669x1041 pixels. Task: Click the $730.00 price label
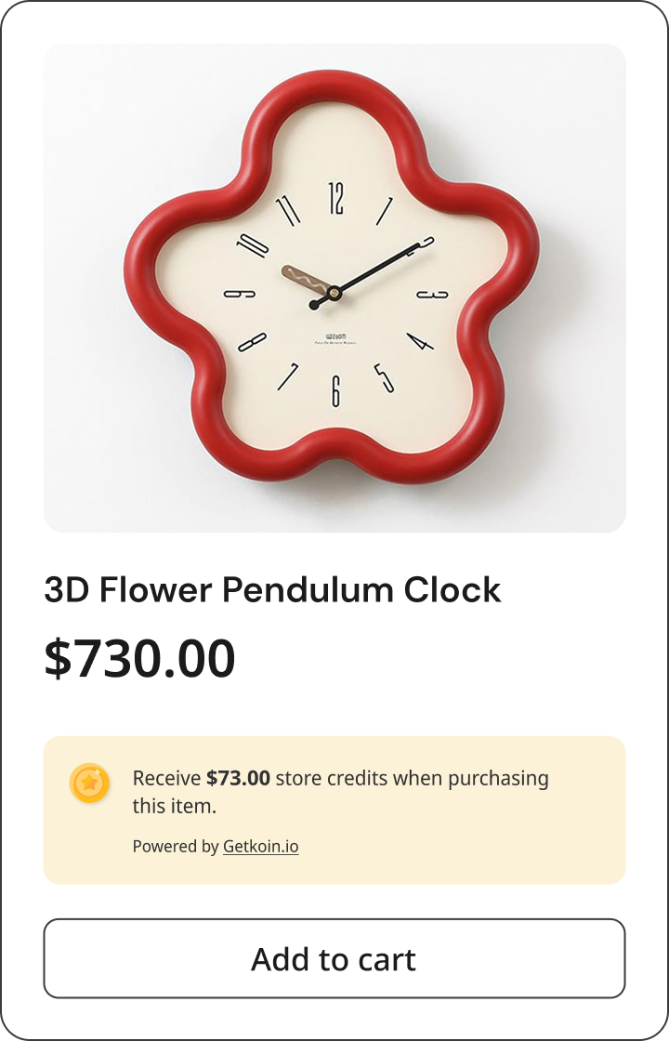(140, 658)
